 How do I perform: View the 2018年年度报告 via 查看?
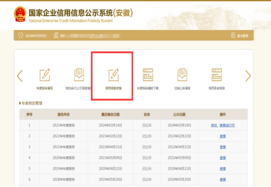223,179
